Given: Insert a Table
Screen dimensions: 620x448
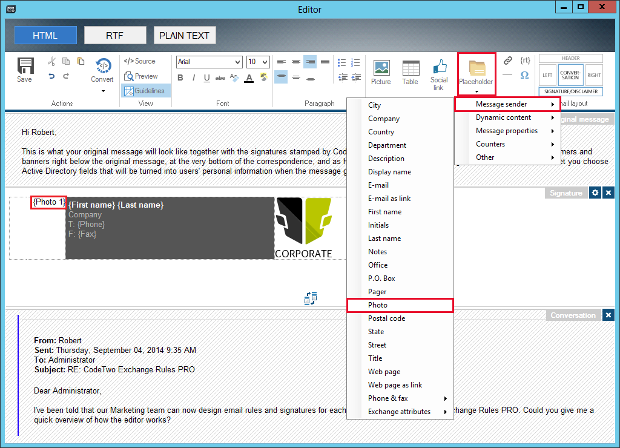Looking at the screenshot, I should coord(411,73).
